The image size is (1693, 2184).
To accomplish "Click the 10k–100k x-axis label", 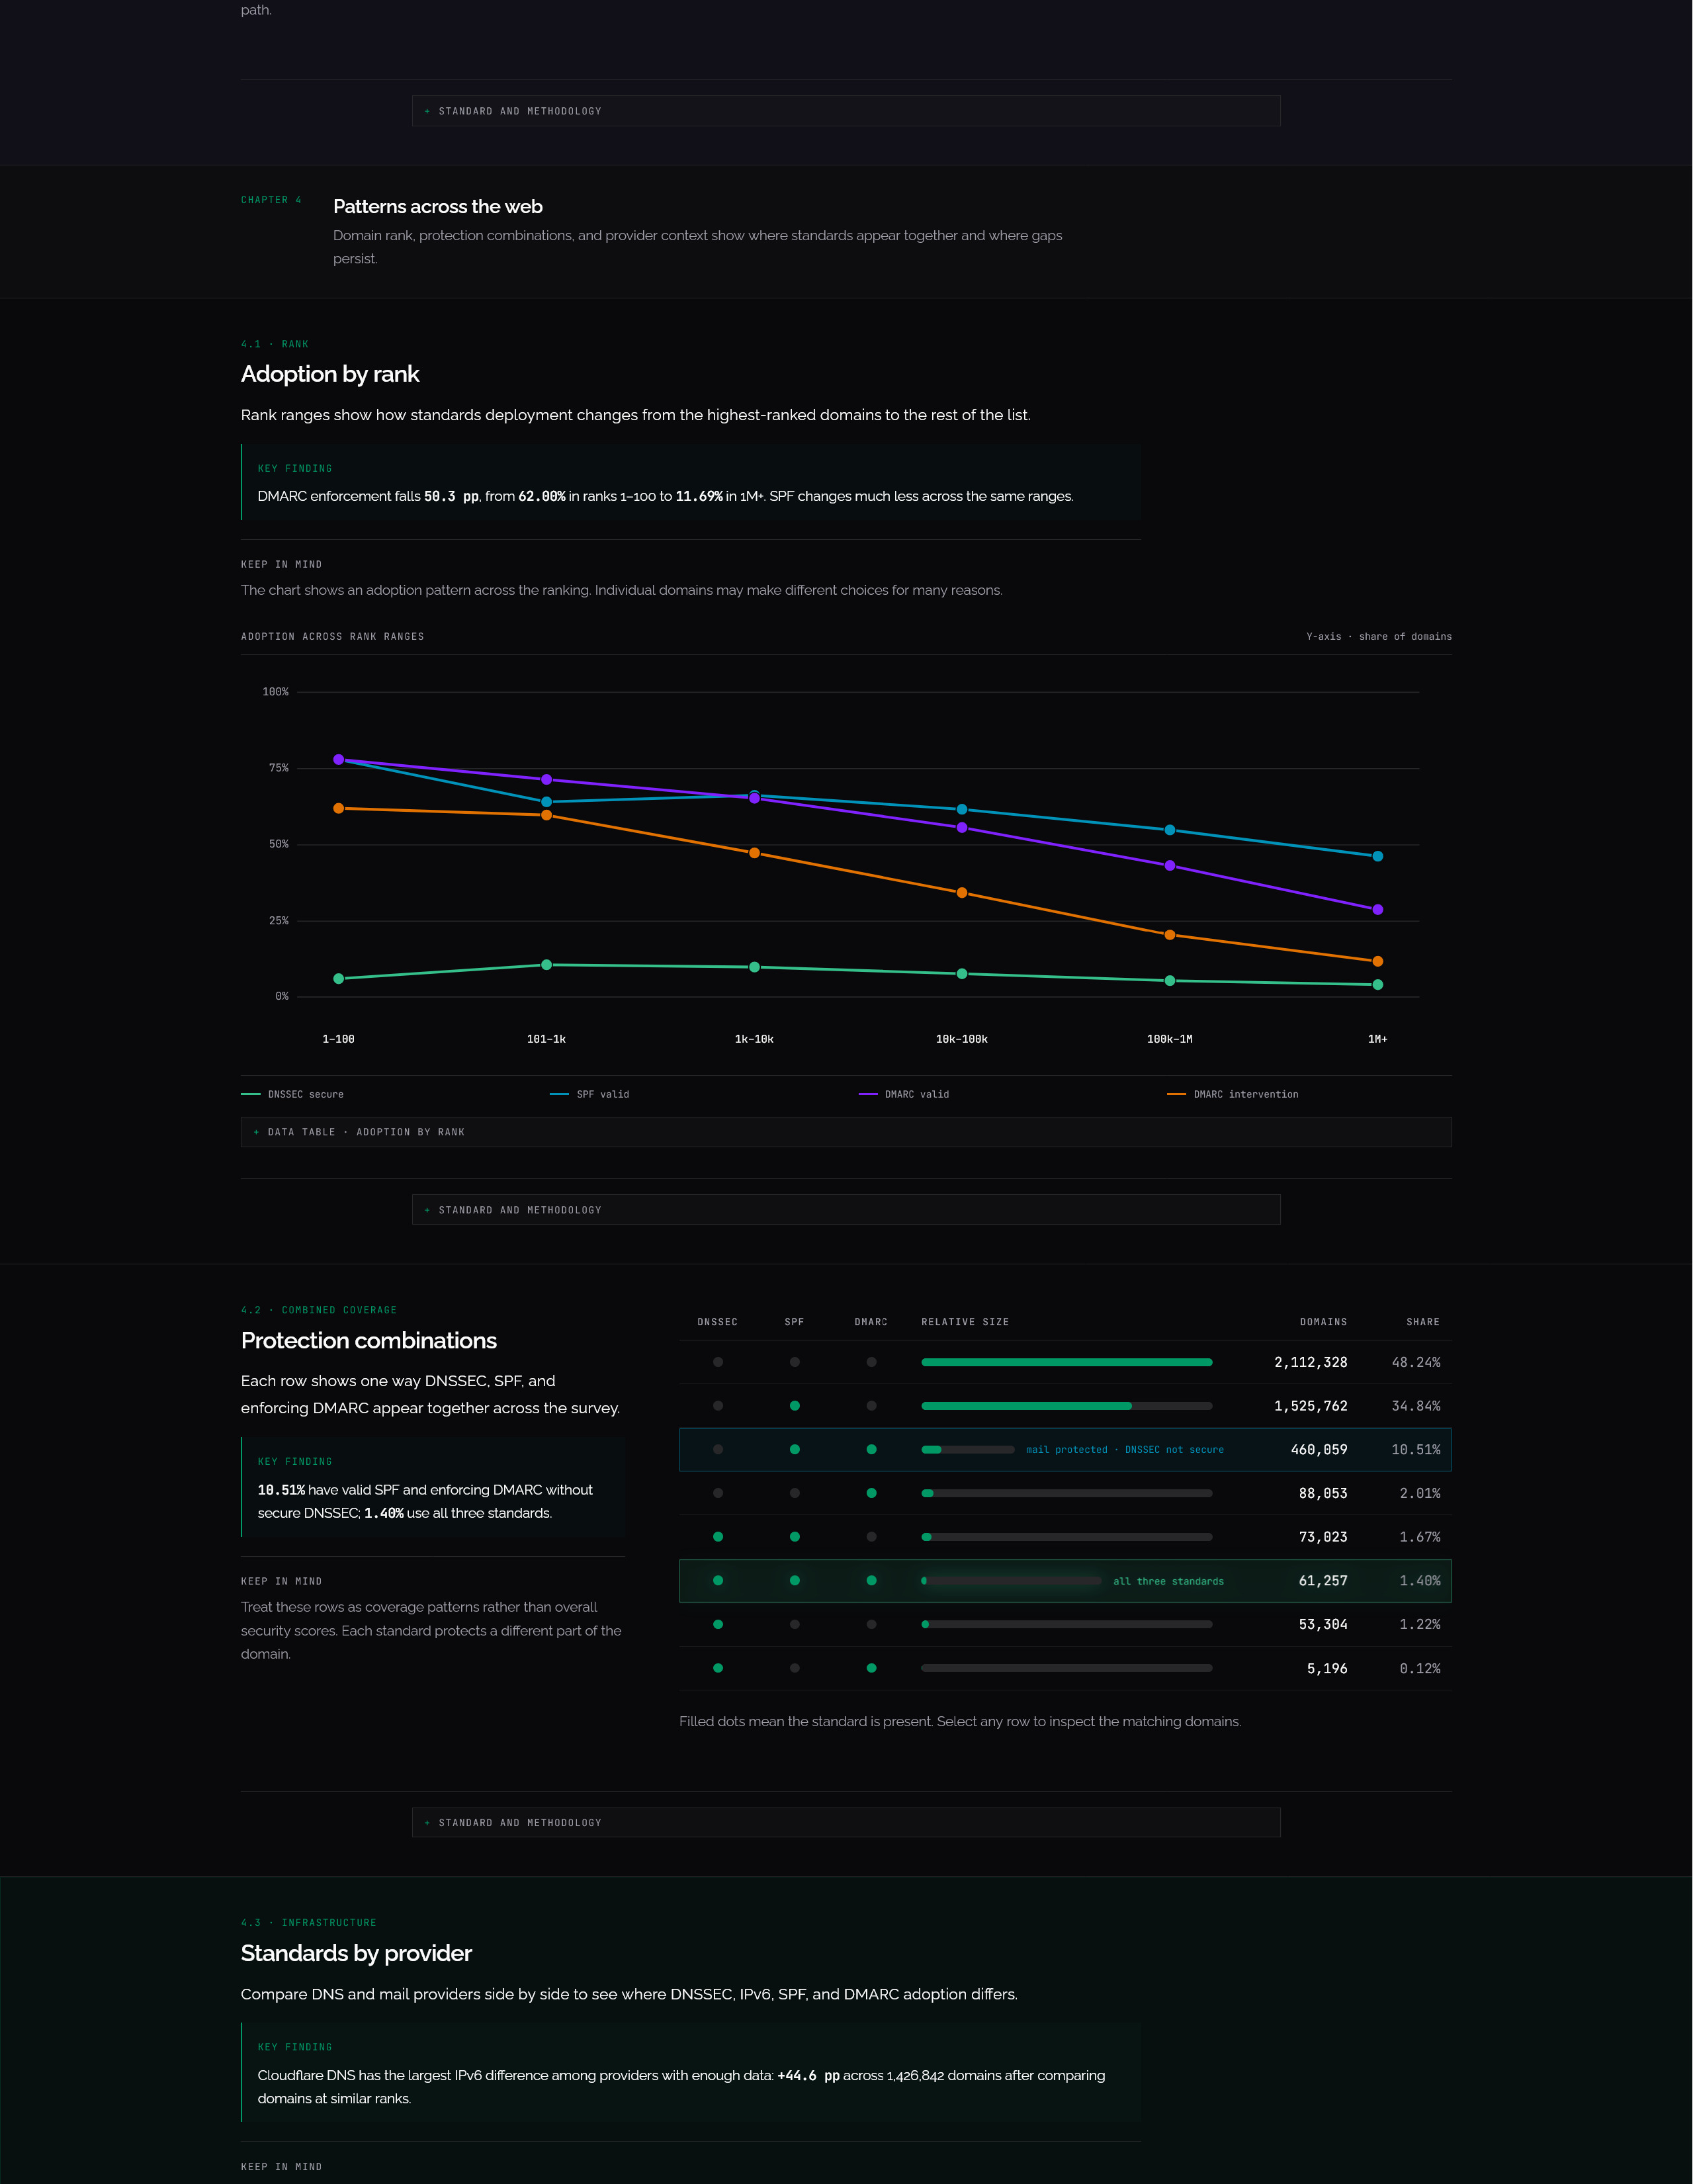I will [x=962, y=1039].
